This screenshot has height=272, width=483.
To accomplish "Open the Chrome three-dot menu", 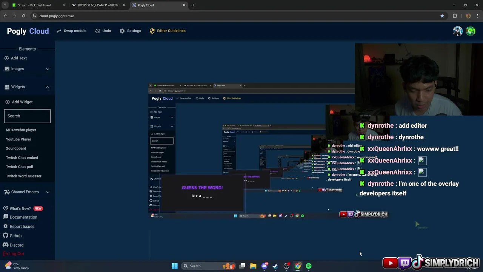I will point(478,16).
